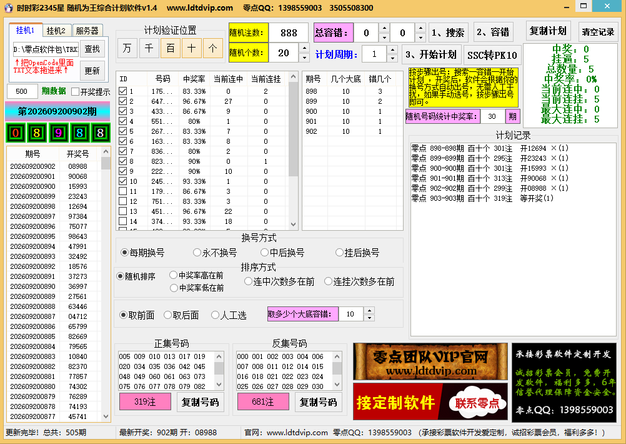Enable the 开奖提示 checkbox
The width and height of the screenshot is (626, 444).
click(75, 92)
